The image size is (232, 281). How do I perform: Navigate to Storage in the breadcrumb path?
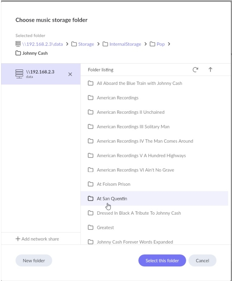click(86, 44)
